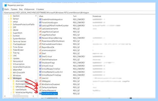
Task: Click the EnableSIHostIntegration DWORD value icon
Action: (40, 19)
